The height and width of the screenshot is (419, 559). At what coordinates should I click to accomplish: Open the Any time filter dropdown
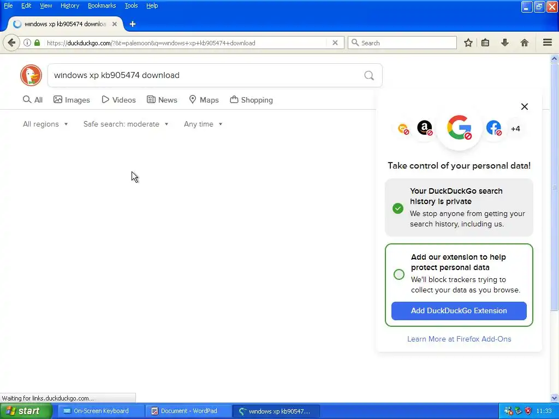pyautogui.click(x=203, y=124)
